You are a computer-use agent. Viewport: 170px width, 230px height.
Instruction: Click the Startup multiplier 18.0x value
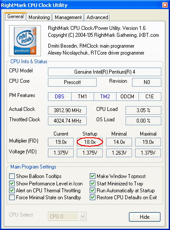point(90,142)
